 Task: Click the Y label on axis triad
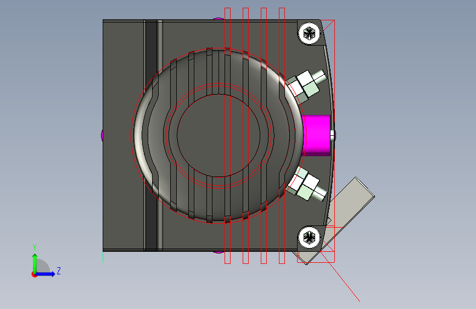tap(35, 247)
